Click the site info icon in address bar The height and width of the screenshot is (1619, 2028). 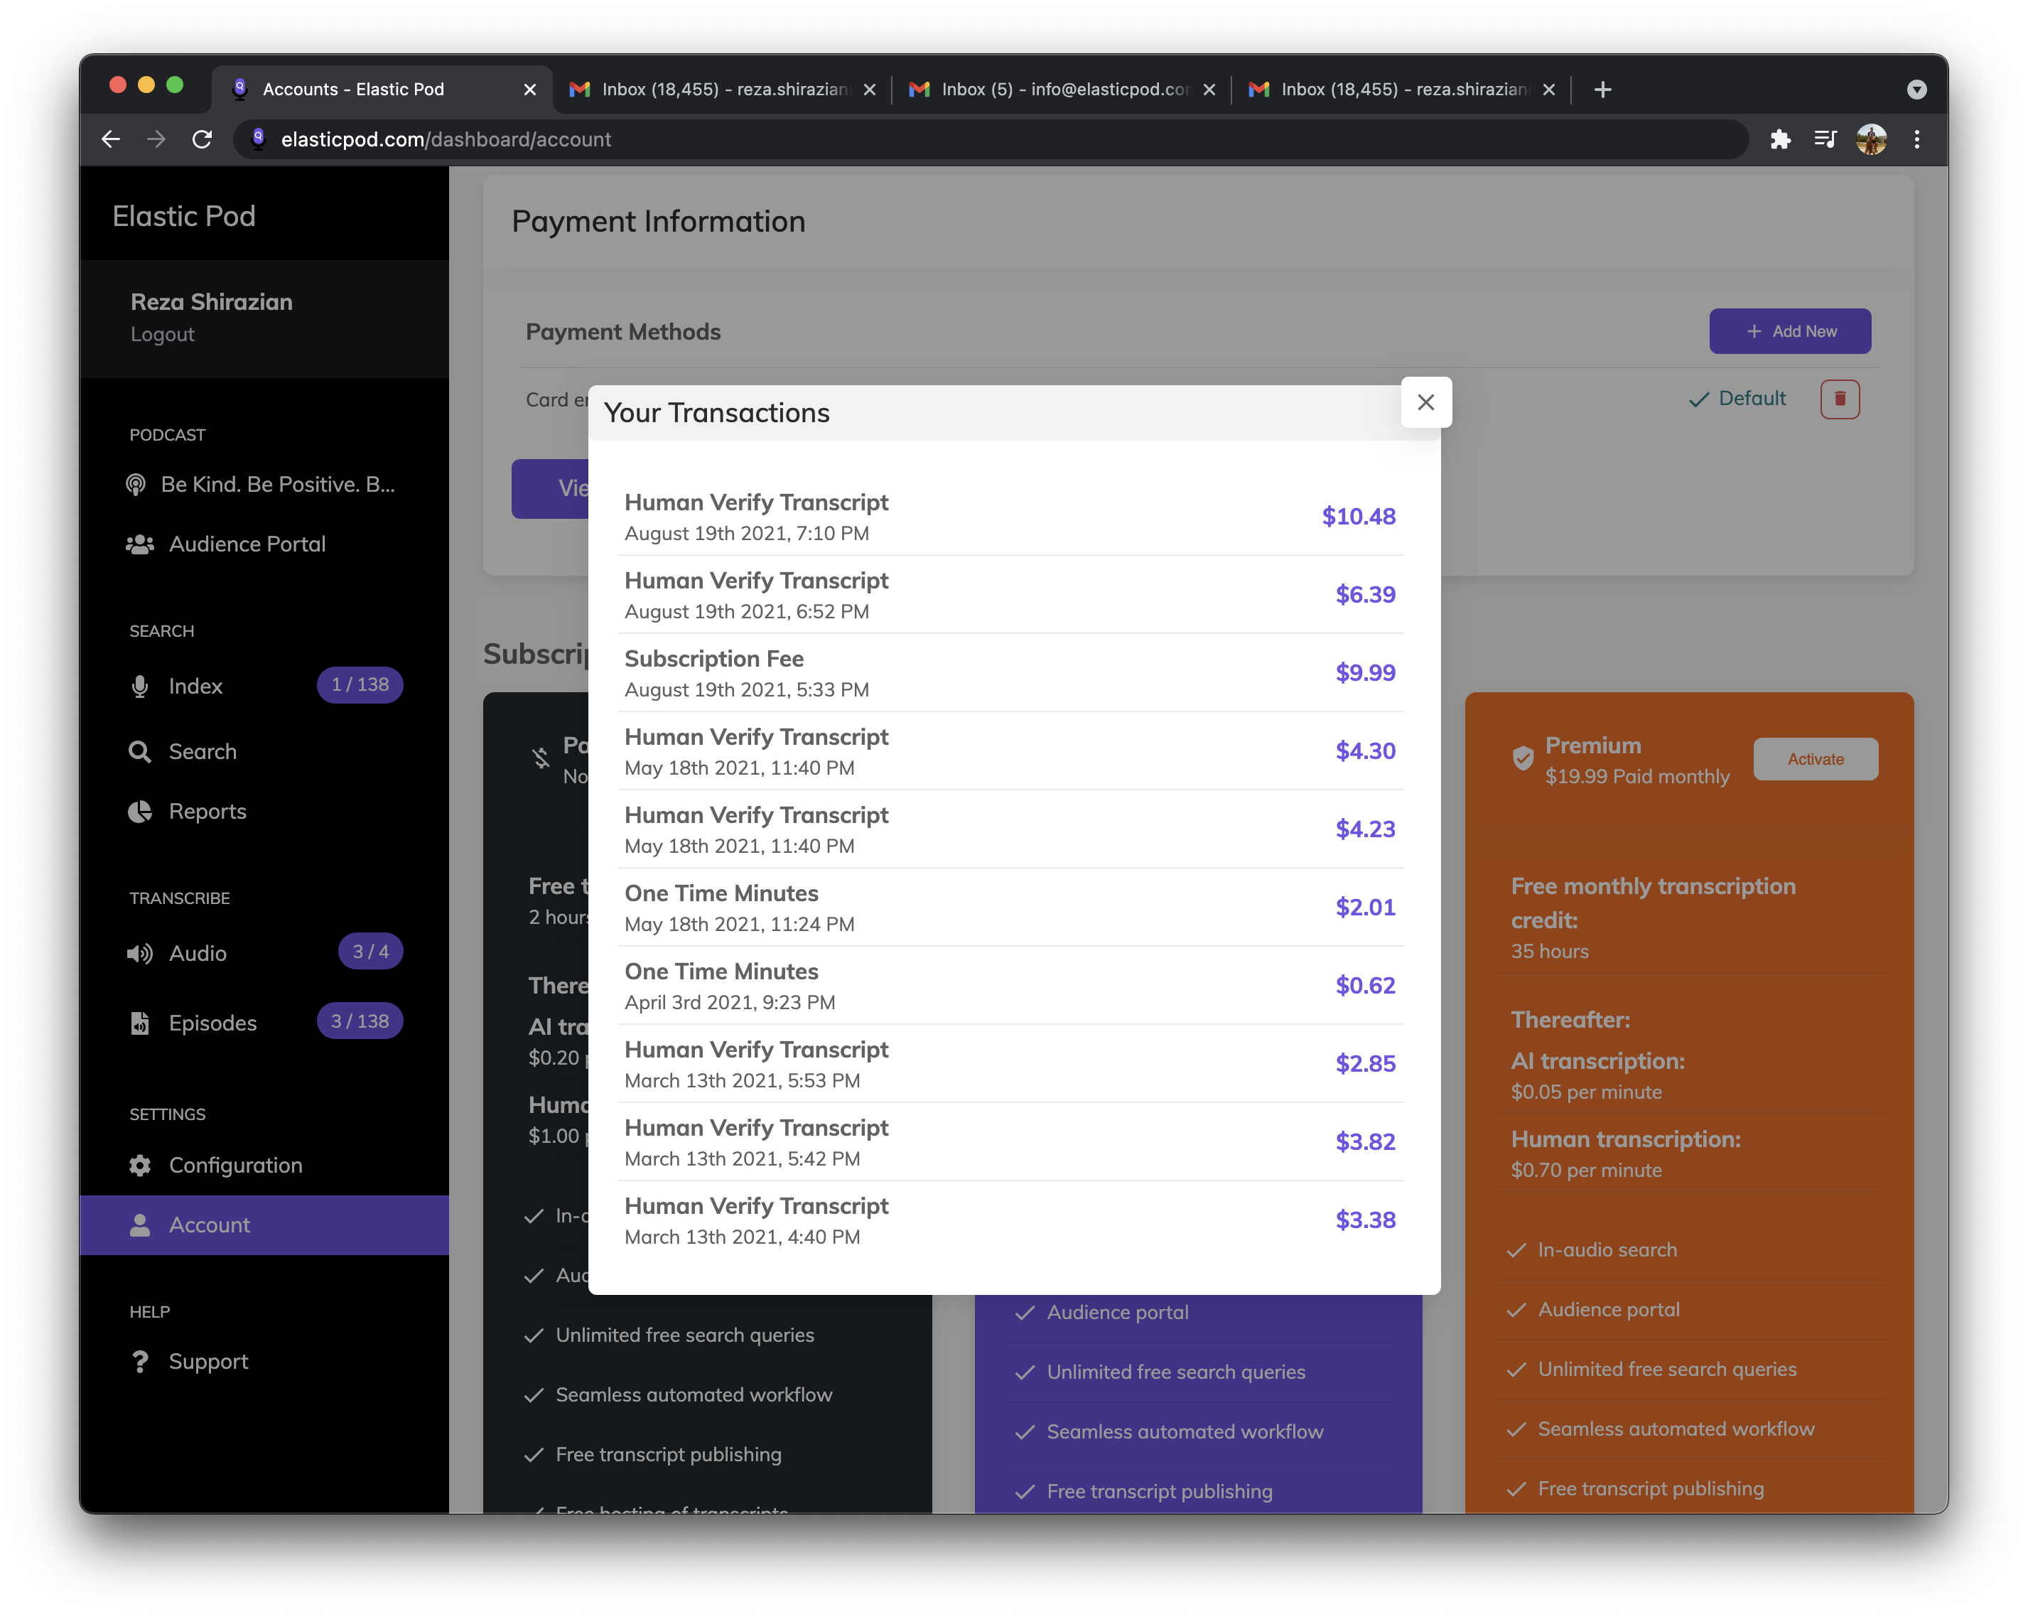click(259, 139)
